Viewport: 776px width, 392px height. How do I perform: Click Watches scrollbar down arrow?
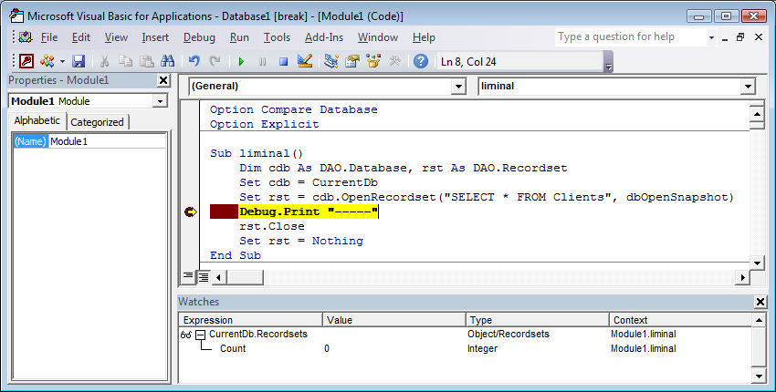pos(759,377)
